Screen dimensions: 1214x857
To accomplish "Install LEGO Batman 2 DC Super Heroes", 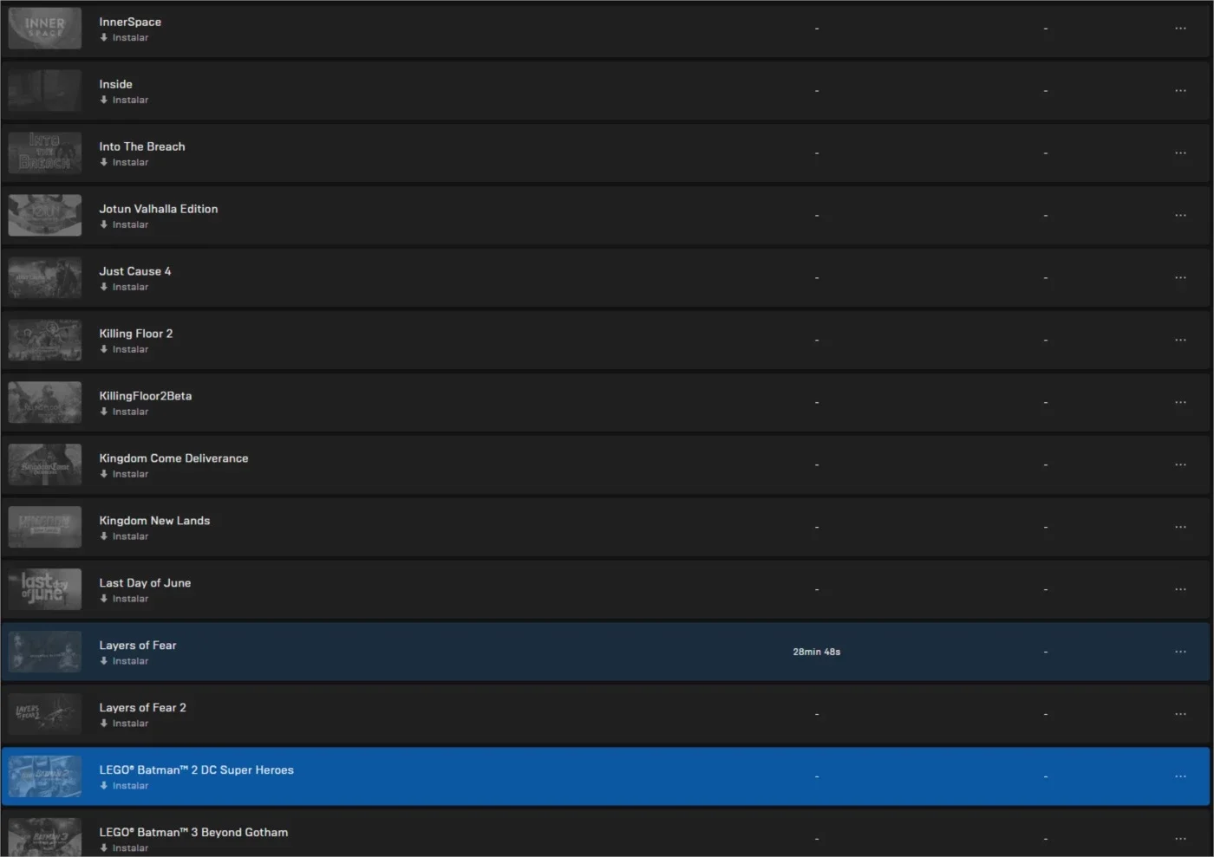I will (x=124, y=787).
